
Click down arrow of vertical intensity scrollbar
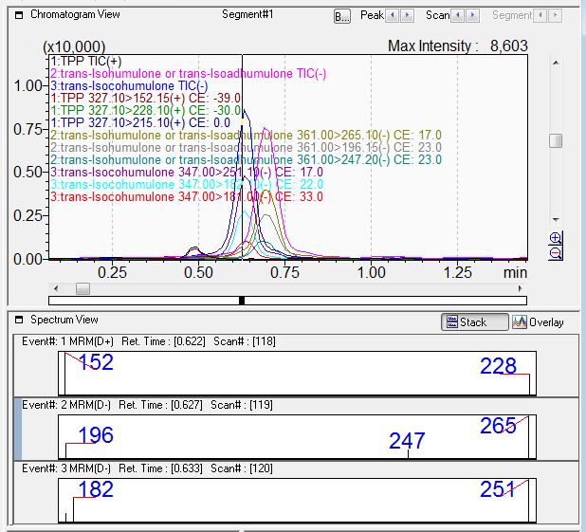coord(556,220)
